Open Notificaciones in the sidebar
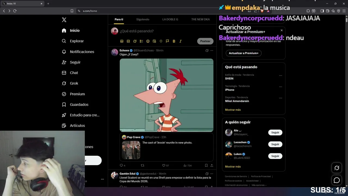Image resolution: width=348 pixels, height=196 pixels. [78, 52]
